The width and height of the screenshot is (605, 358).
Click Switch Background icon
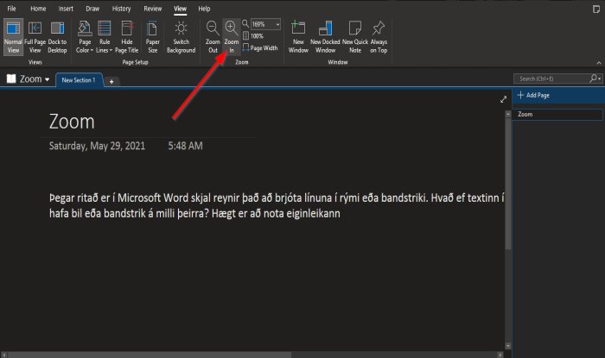tap(181, 36)
